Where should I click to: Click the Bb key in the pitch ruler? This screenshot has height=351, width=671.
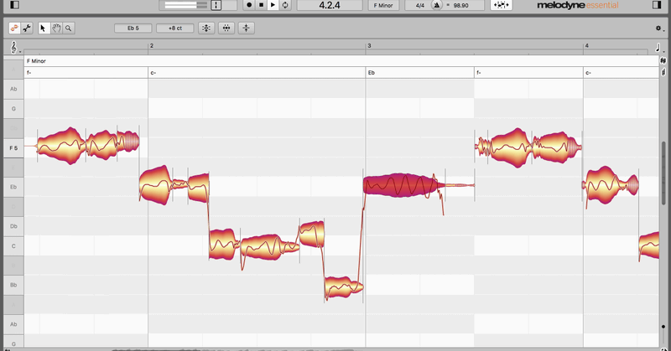click(x=13, y=285)
